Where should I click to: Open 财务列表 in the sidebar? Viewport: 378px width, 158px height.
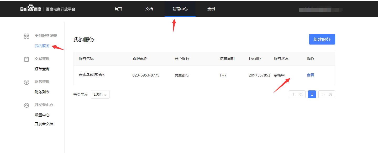coord(42,92)
